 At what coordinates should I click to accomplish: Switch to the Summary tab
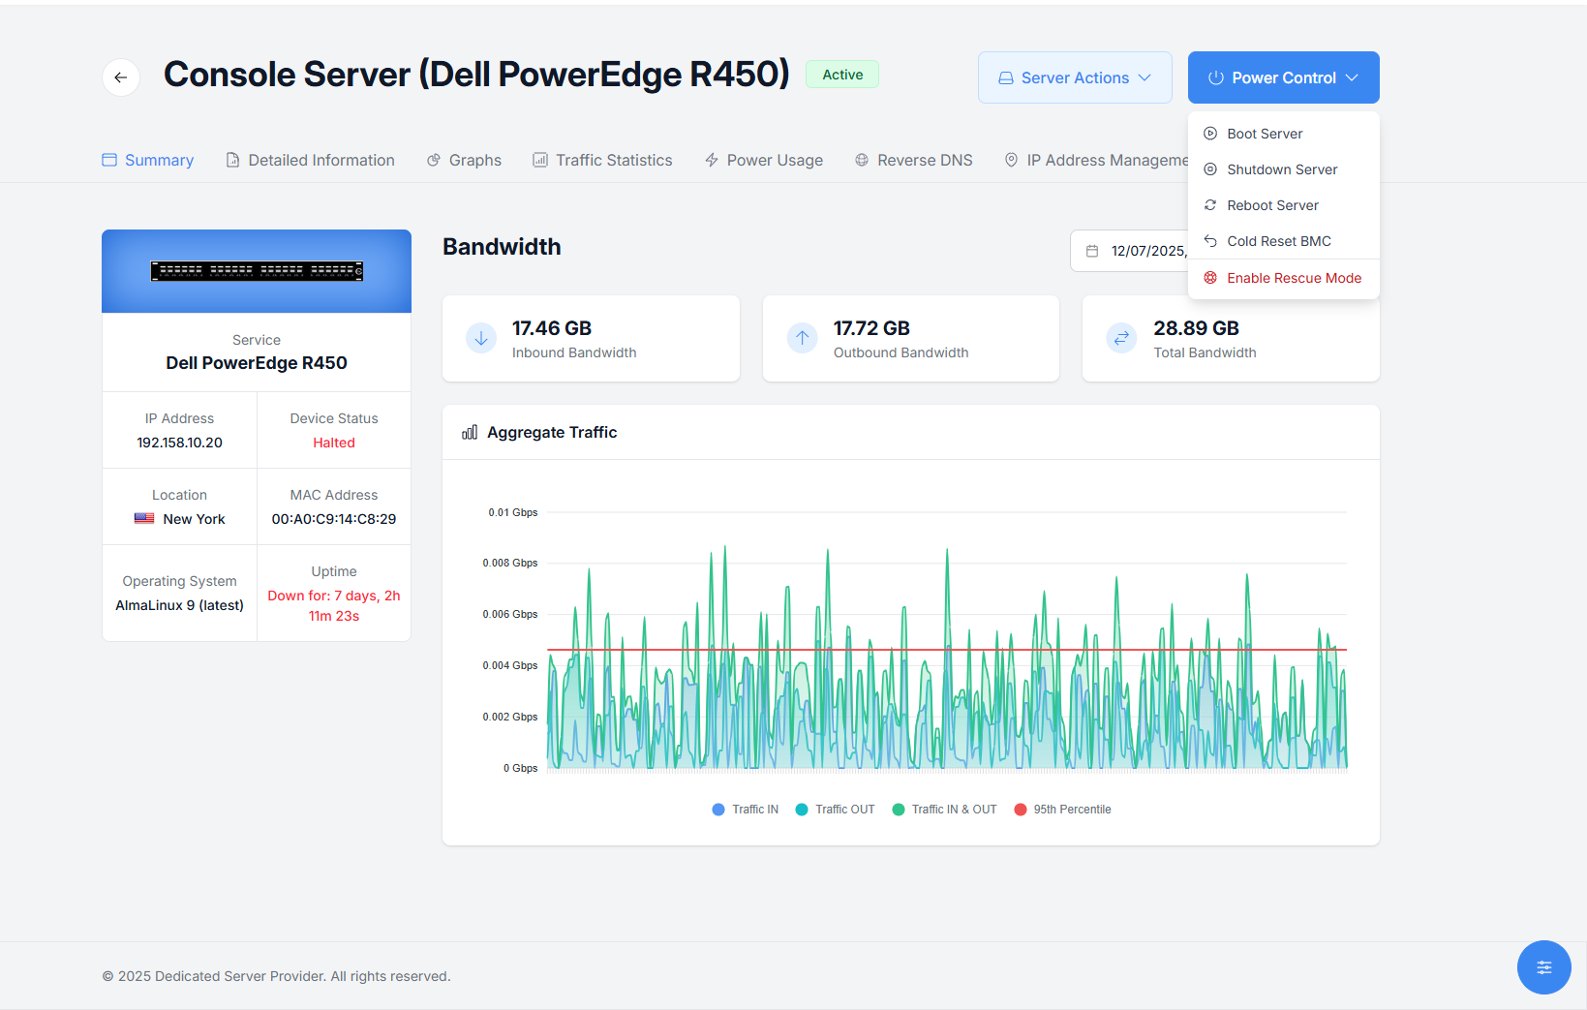tap(148, 160)
